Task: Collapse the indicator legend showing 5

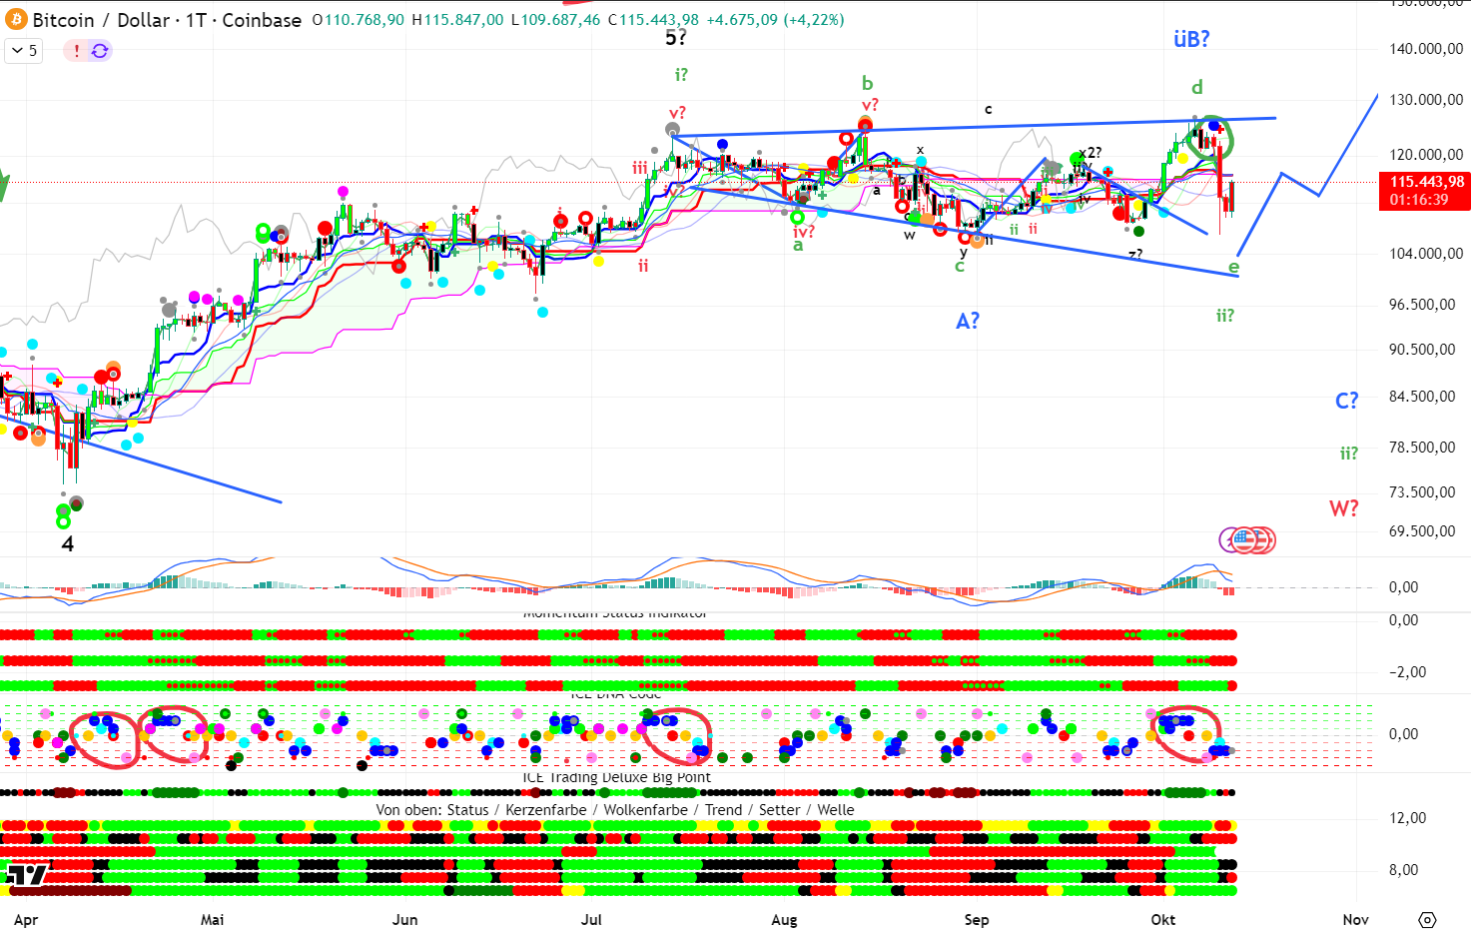Action: coord(24,50)
